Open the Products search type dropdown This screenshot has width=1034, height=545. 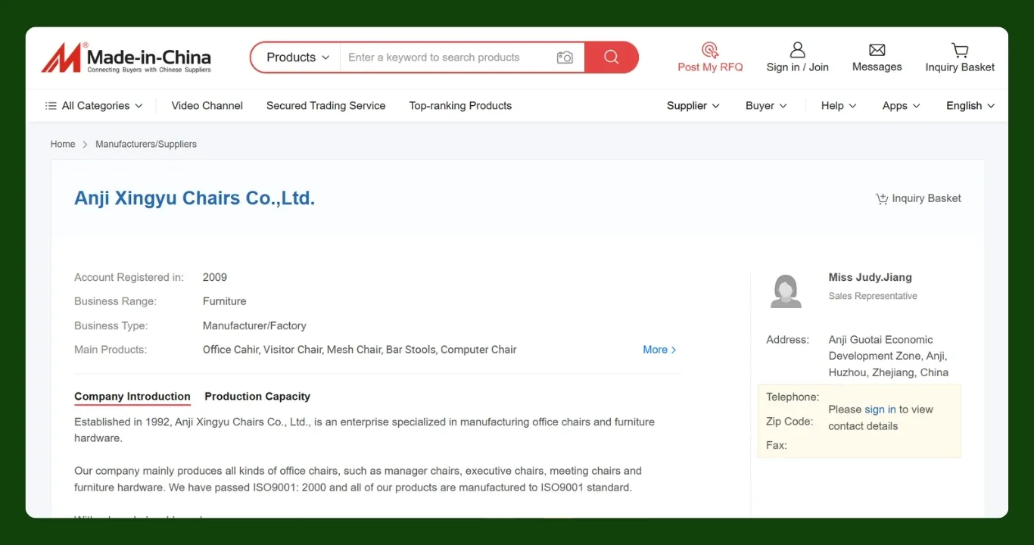click(x=297, y=58)
